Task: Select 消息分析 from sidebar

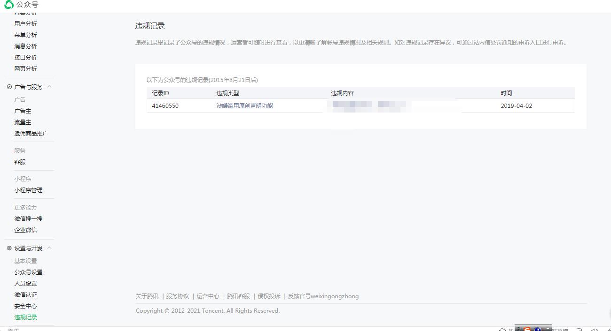Action: 25,46
